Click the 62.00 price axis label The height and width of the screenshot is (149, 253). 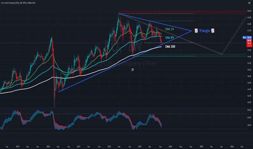click(249, 30)
